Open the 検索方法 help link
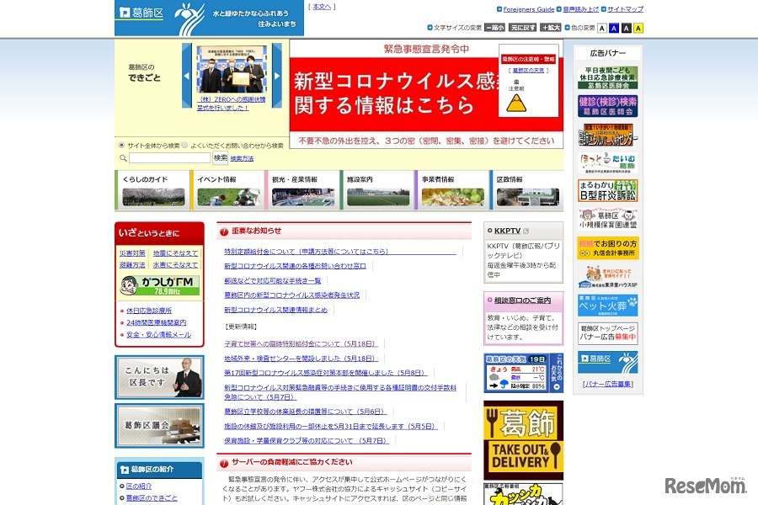758x505 pixels. point(242,158)
